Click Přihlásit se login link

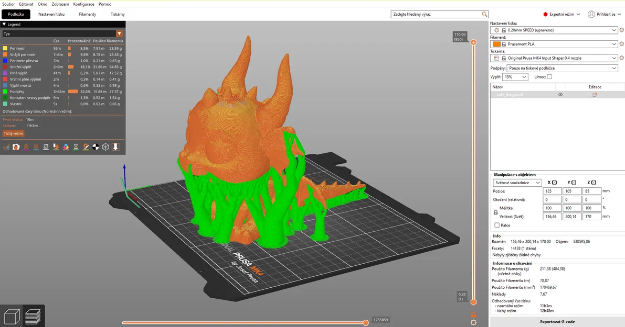(x=606, y=14)
